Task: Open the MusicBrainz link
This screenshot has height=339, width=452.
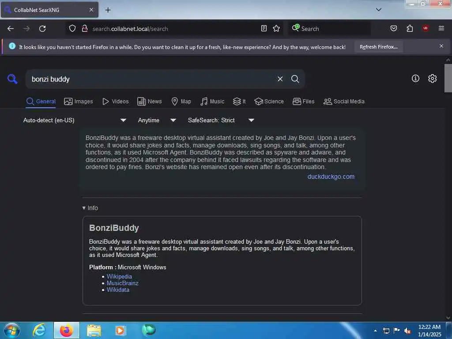Action: pos(123,283)
